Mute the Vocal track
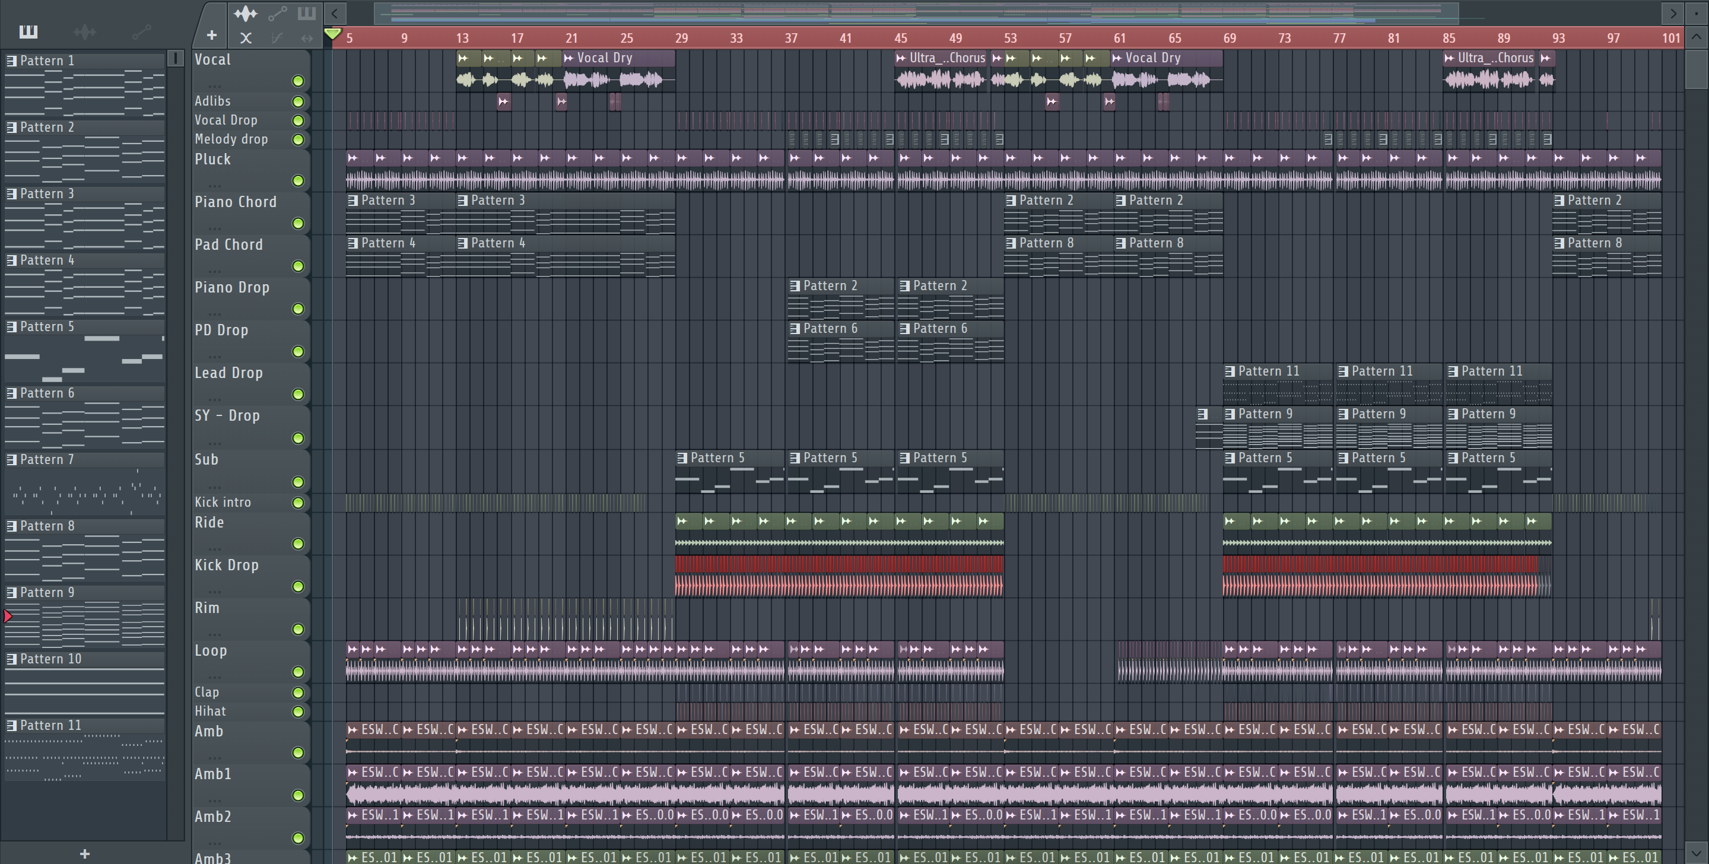The height and width of the screenshot is (864, 1709). tap(298, 81)
